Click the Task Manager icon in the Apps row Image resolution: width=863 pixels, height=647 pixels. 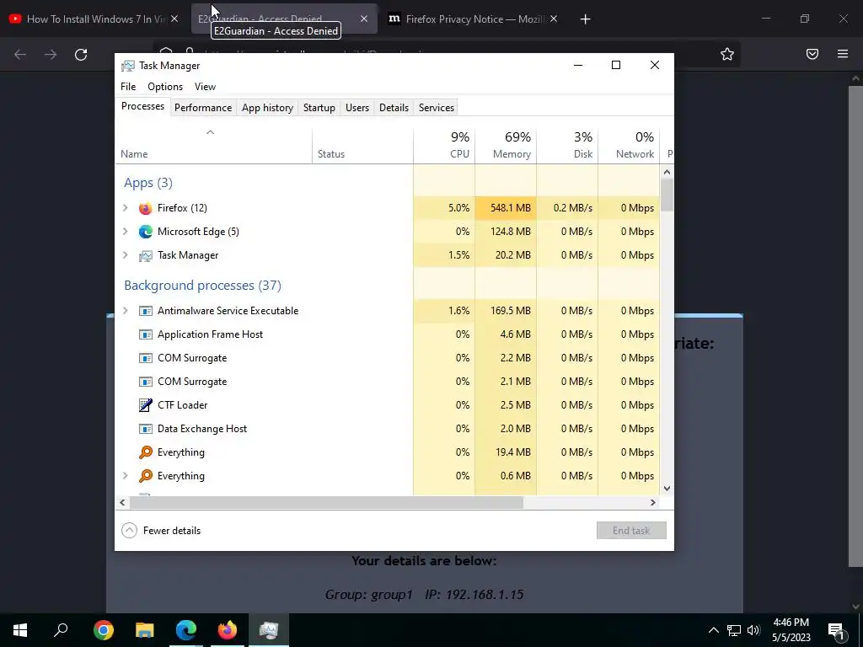coord(145,255)
